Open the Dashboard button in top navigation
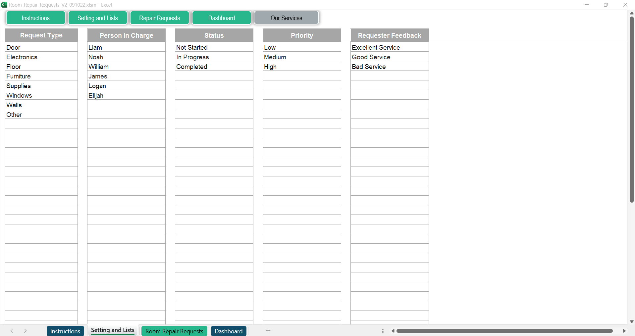The image size is (635, 336). 221,18
